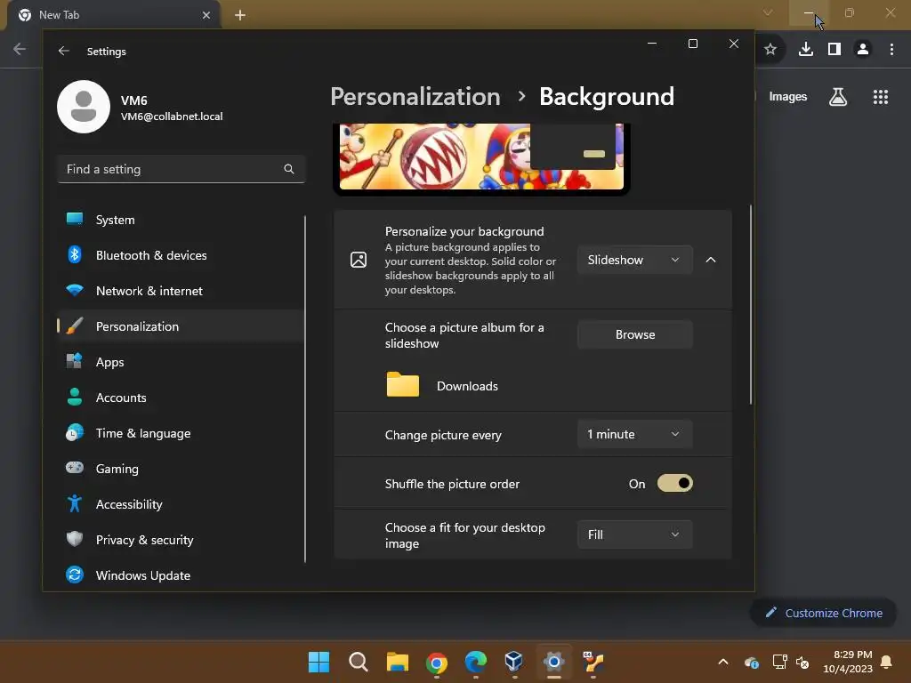911x683 pixels.
Task: Click the picture icon beside Personalize your background
Action: pyautogui.click(x=359, y=261)
